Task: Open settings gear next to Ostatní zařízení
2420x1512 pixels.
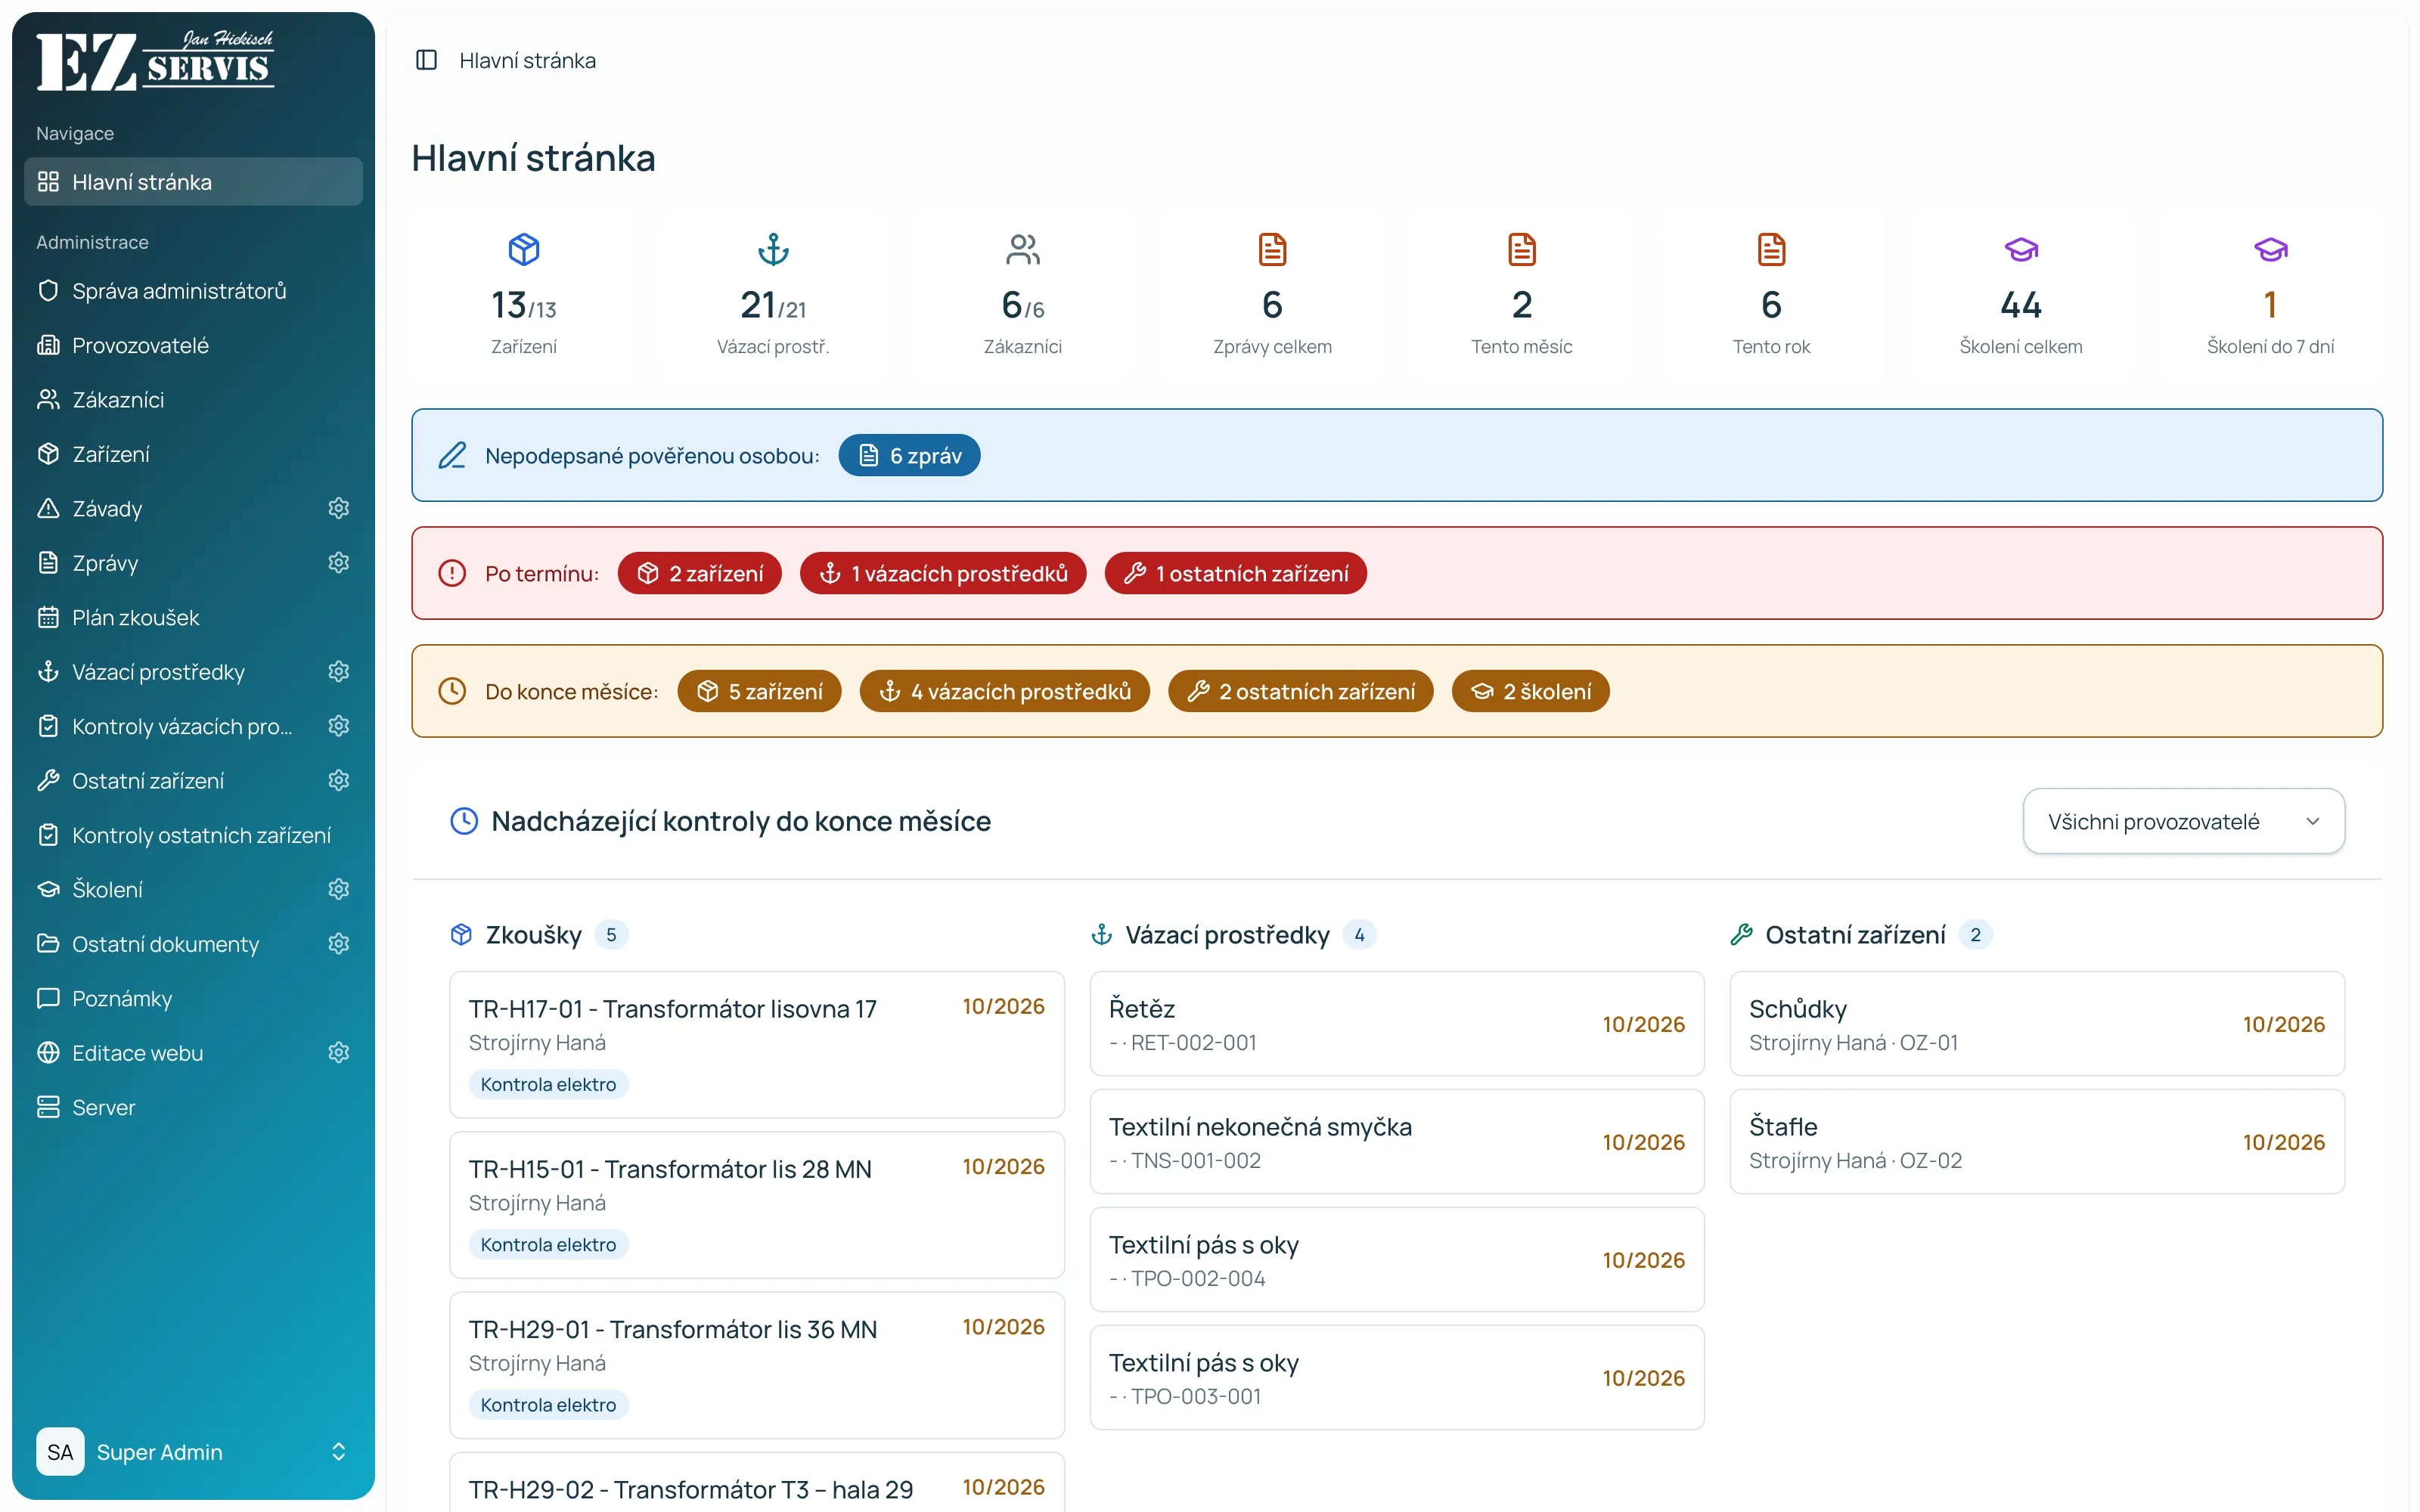Action: [x=339, y=780]
